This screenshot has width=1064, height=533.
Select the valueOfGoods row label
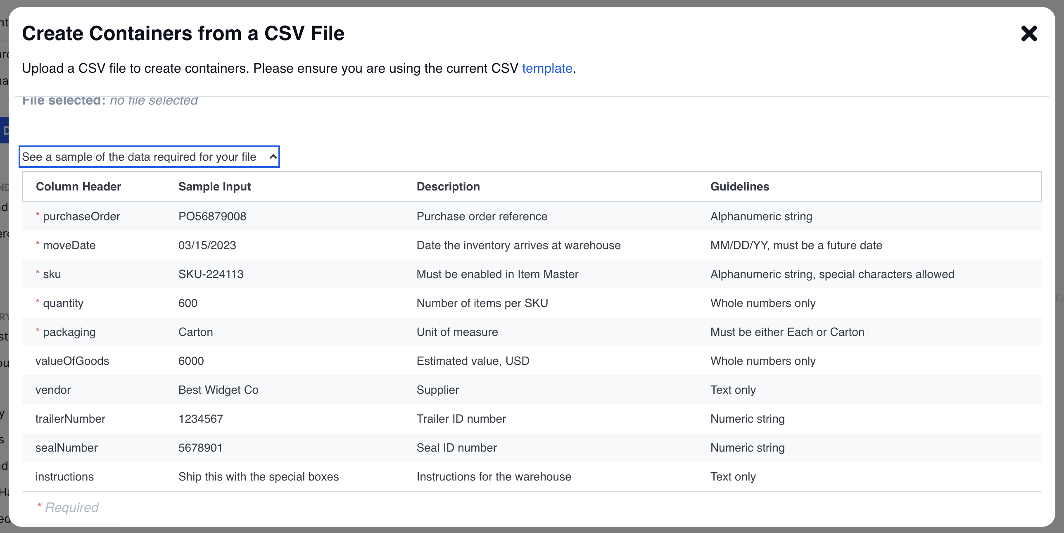click(72, 361)
